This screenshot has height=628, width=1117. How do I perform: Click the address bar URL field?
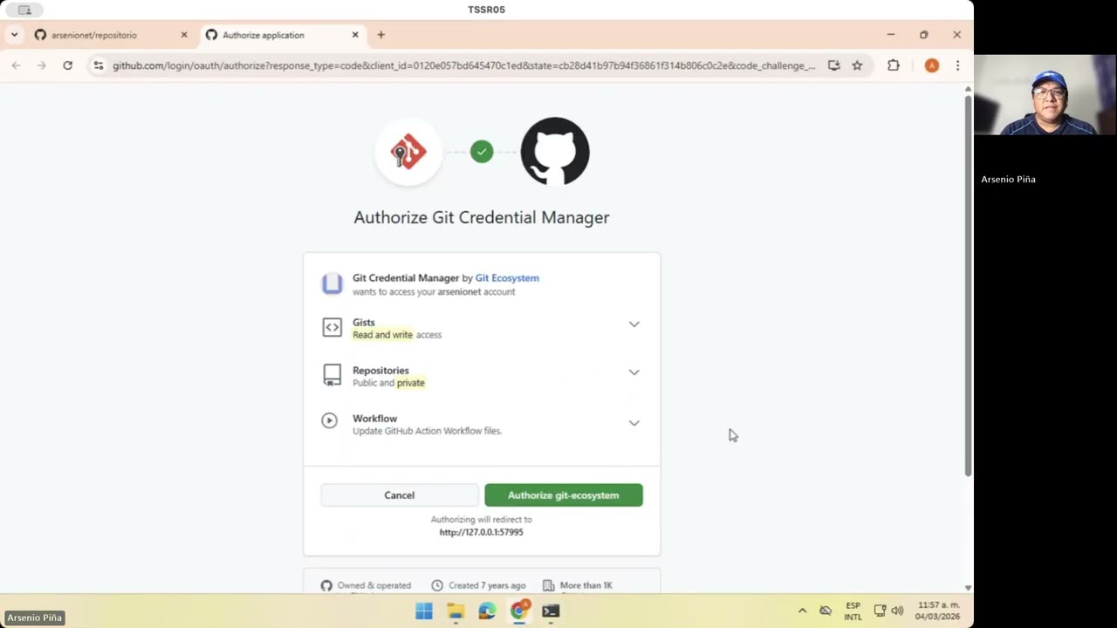pyautogui.click(x=463, y=65)
